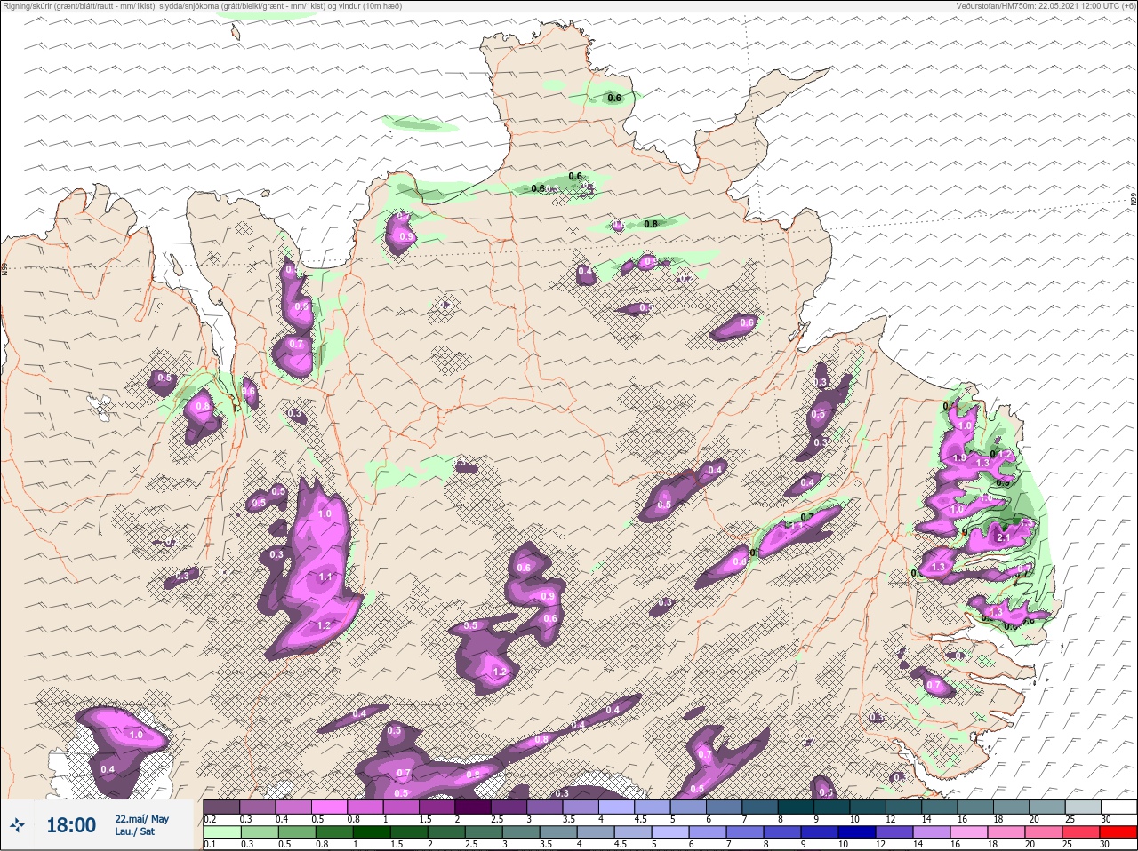Click lower legend swatch between 3 and 3.5

(x=521, y=833)
